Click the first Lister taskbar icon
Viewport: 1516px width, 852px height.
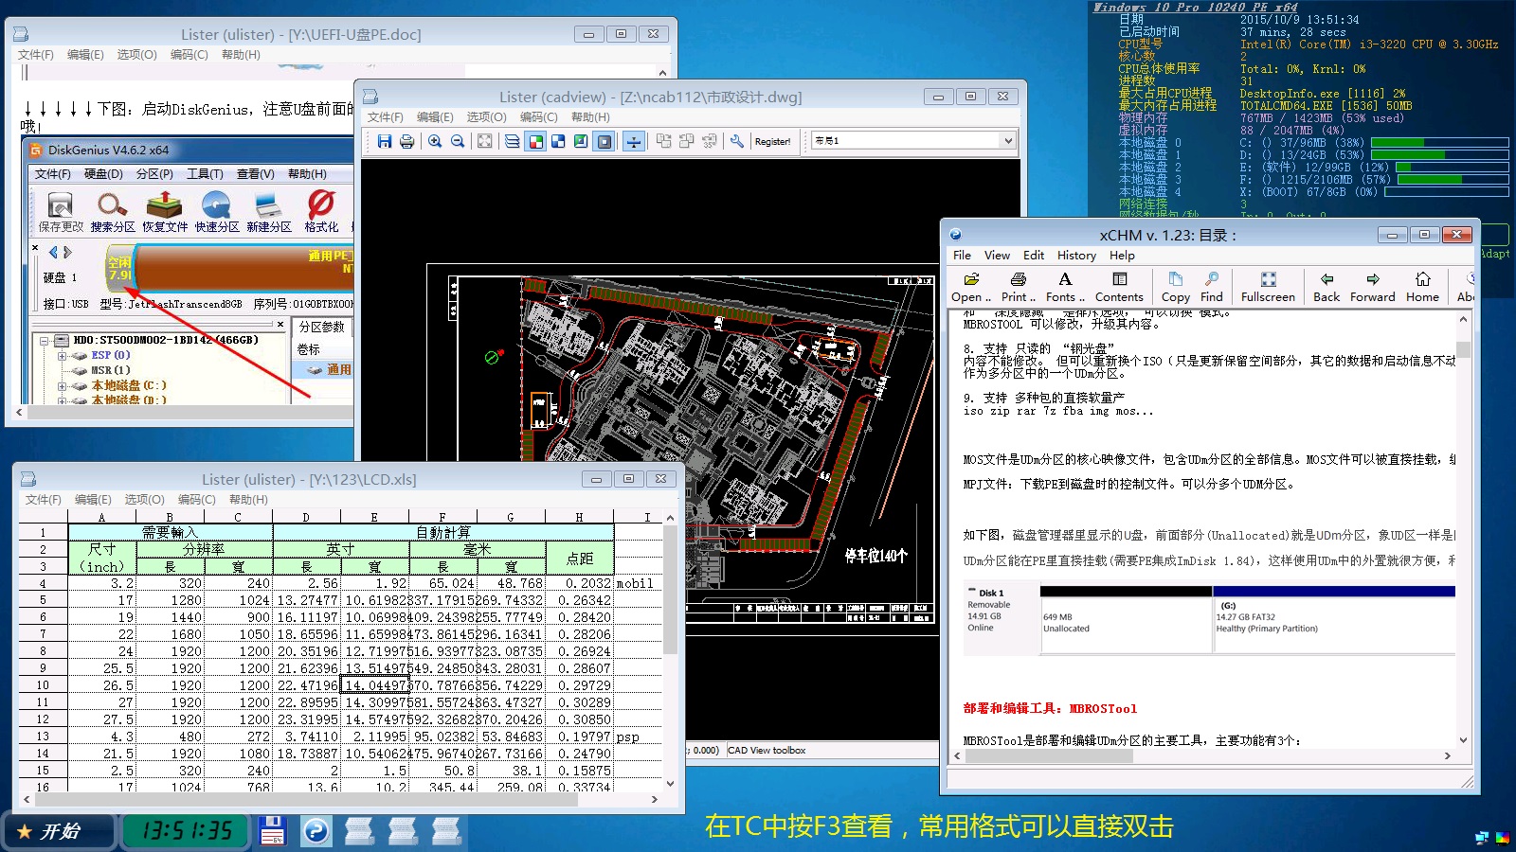pyautogui.click(x=359, y=830)
